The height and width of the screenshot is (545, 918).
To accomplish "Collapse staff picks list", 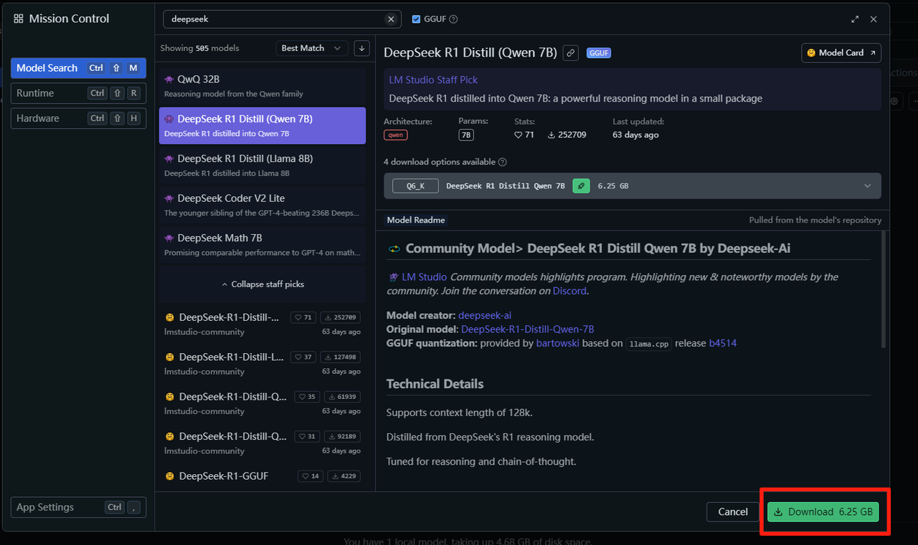I will click(x=262, y=284).
